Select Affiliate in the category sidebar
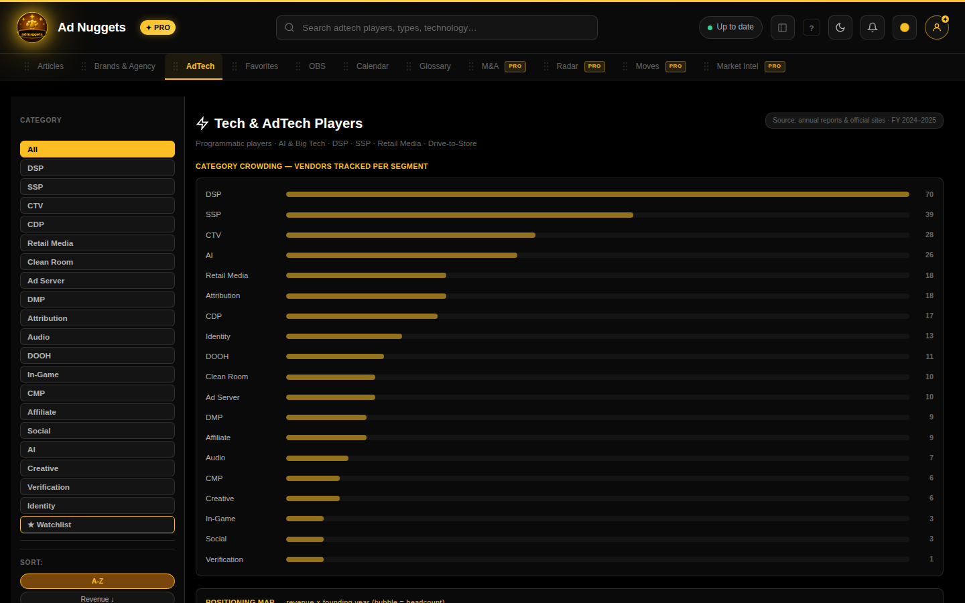 (x=97, y=412)
